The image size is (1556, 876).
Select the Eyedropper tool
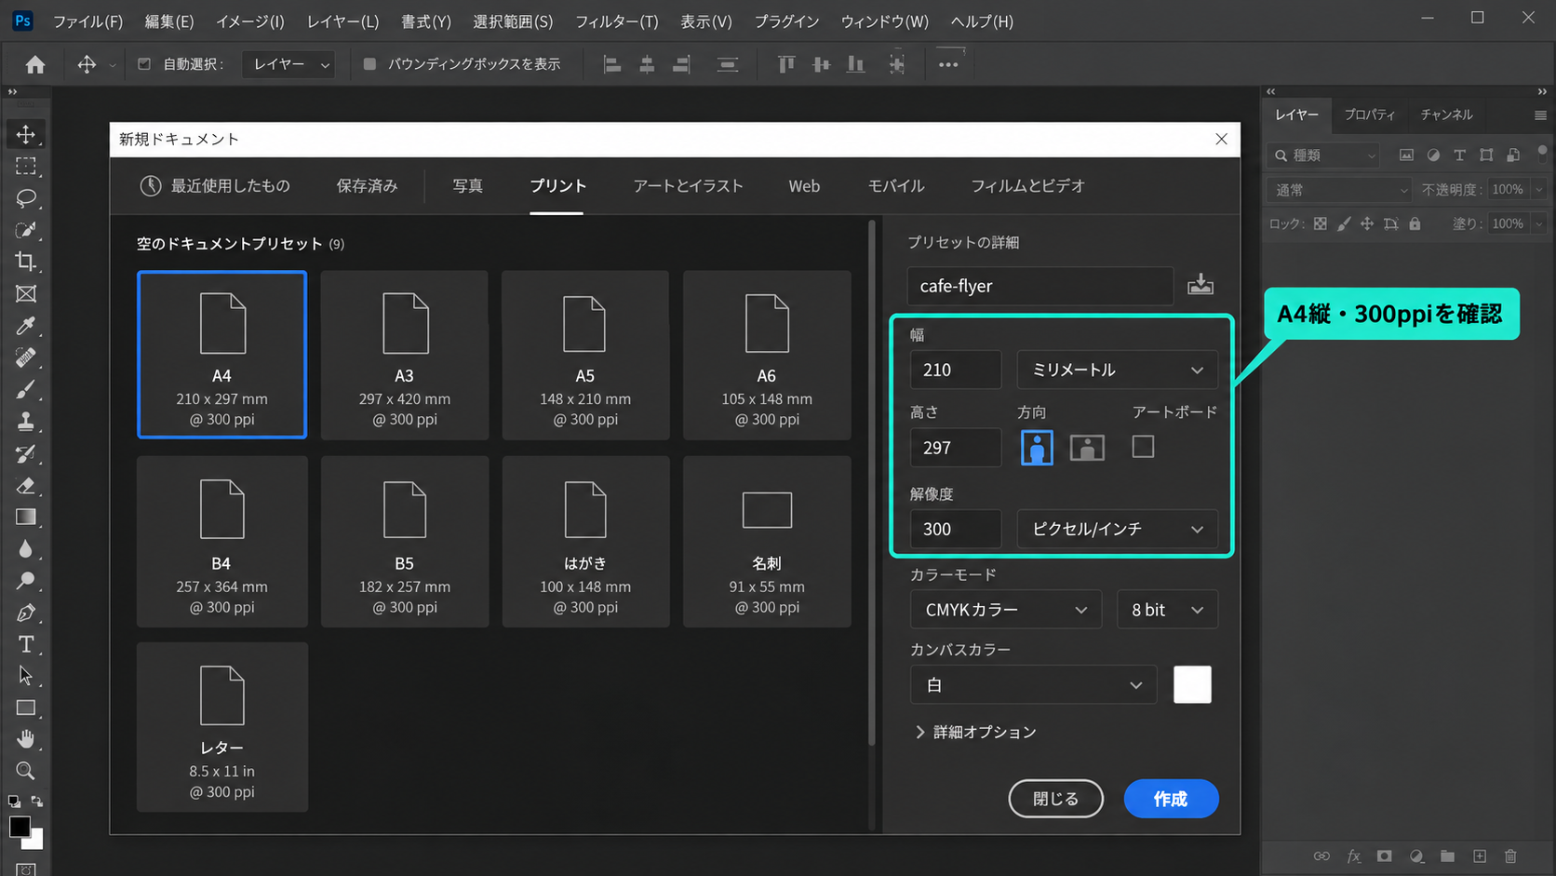click(26, 326)
